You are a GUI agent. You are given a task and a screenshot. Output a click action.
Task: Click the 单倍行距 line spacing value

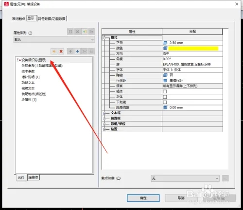click(x=176, y=81)
